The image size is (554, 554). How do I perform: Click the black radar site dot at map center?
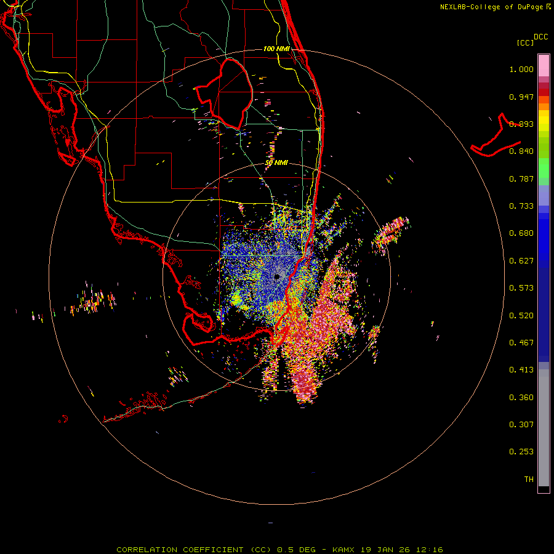click(x=277, y=276)
